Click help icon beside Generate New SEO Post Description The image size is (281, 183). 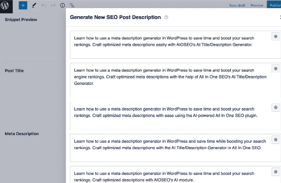(x=166, y=18)
